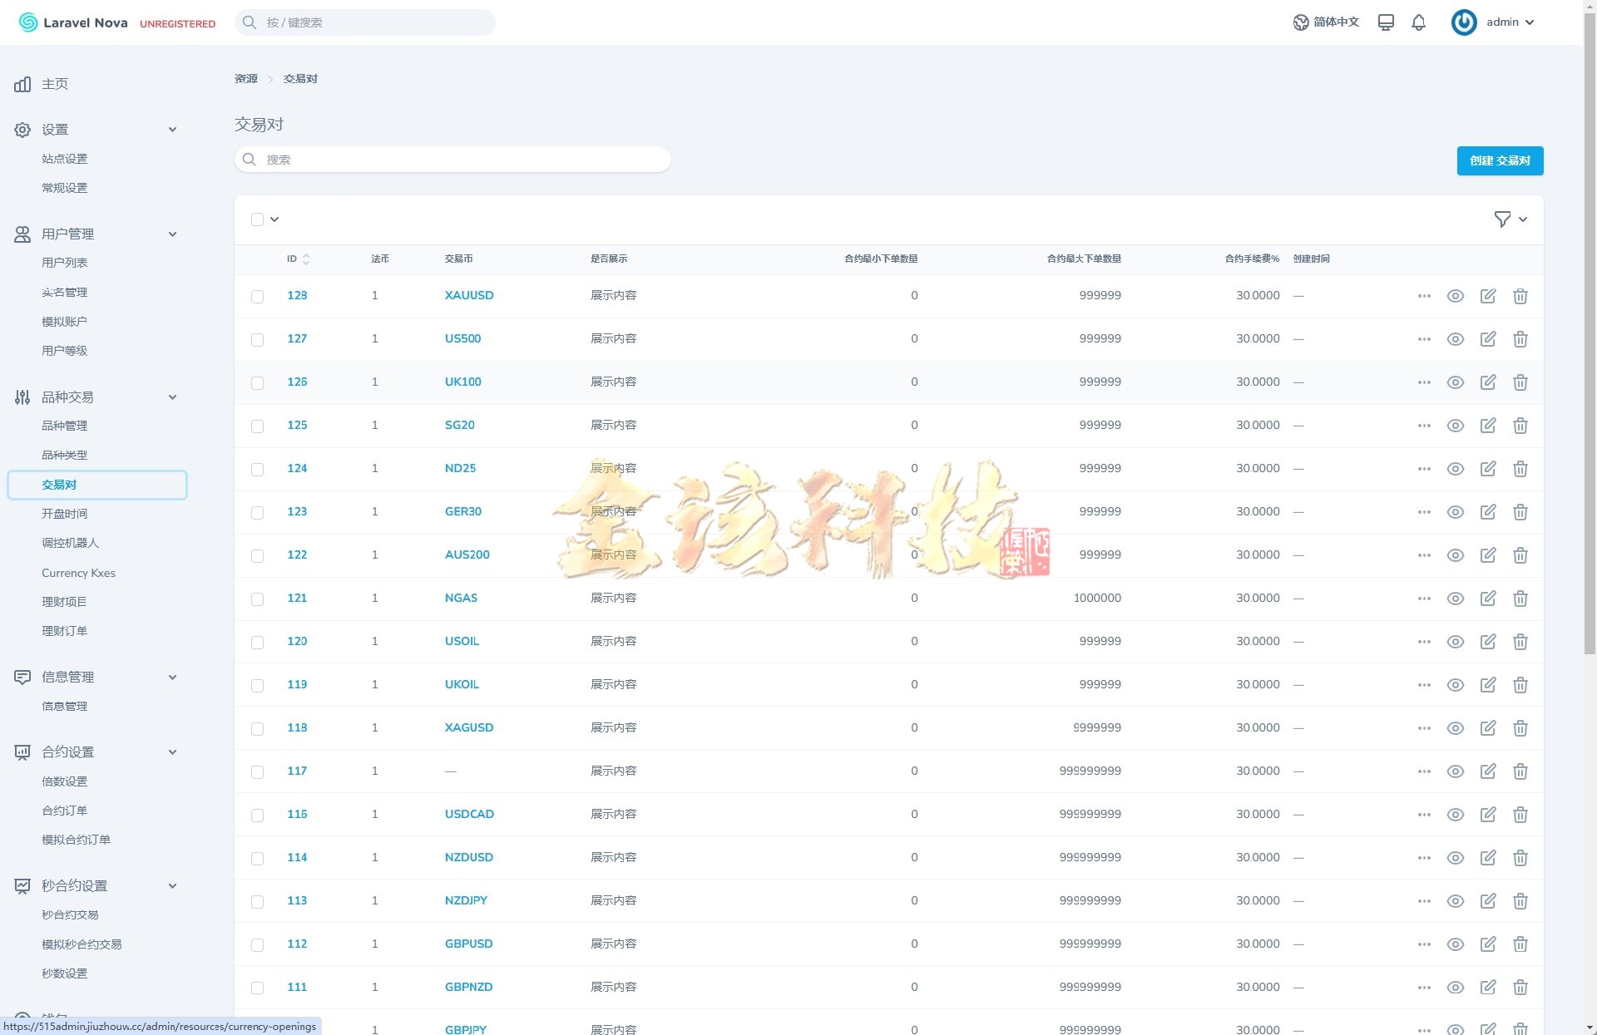This screenshot has height=1035, width=1597.
Task: Open the dropdown arrow beside select-all checkbox
Action: click(274, 219)
